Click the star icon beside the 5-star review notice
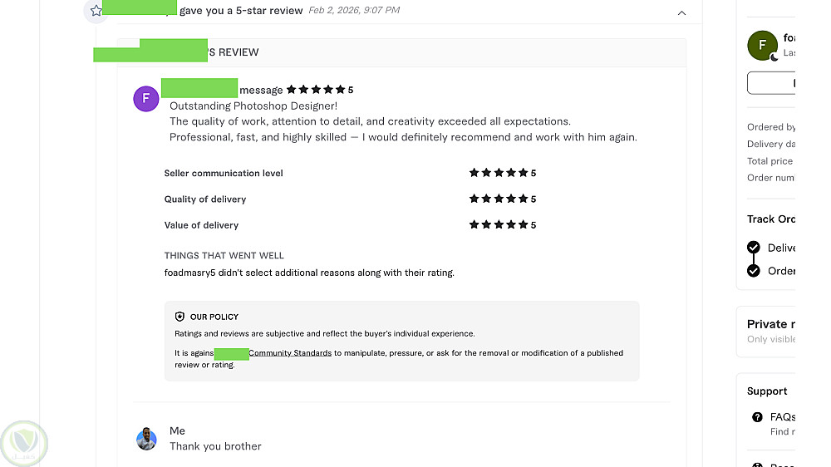The width and height of the screenshot is (831, 467). pos(96,11)
